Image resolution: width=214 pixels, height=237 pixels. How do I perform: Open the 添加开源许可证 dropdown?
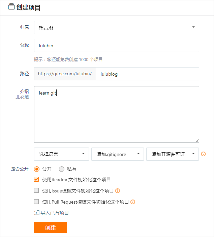coord(173,154)
